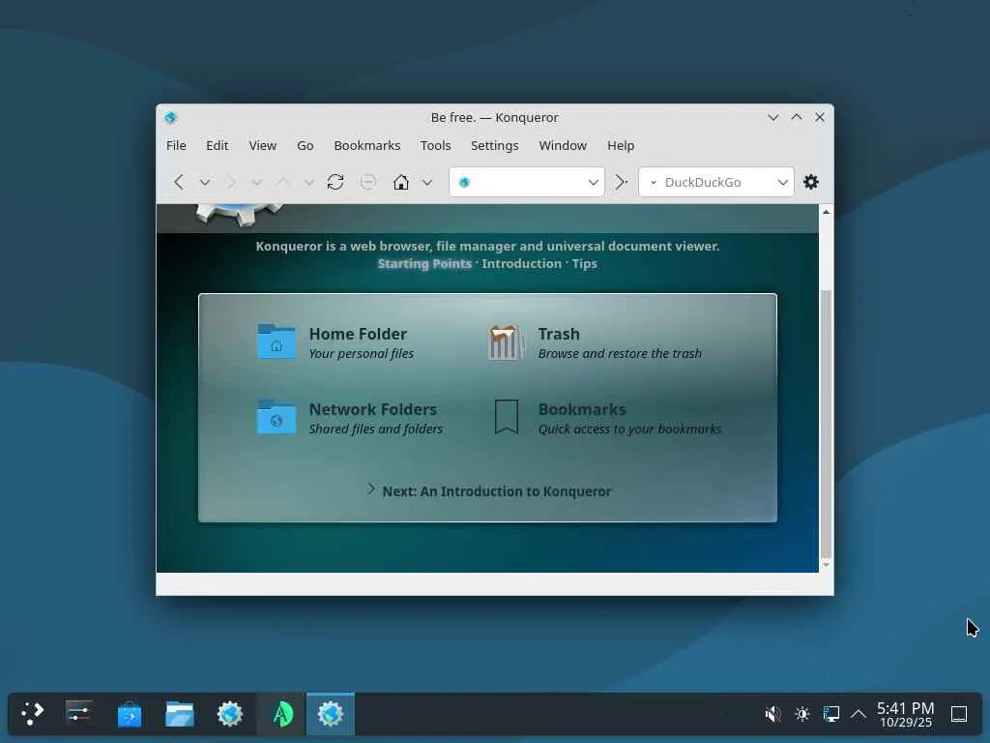The width and height of the screenshot is (990, 743).
Task: Click the network tray icon
Action: [x=830, y=714]
